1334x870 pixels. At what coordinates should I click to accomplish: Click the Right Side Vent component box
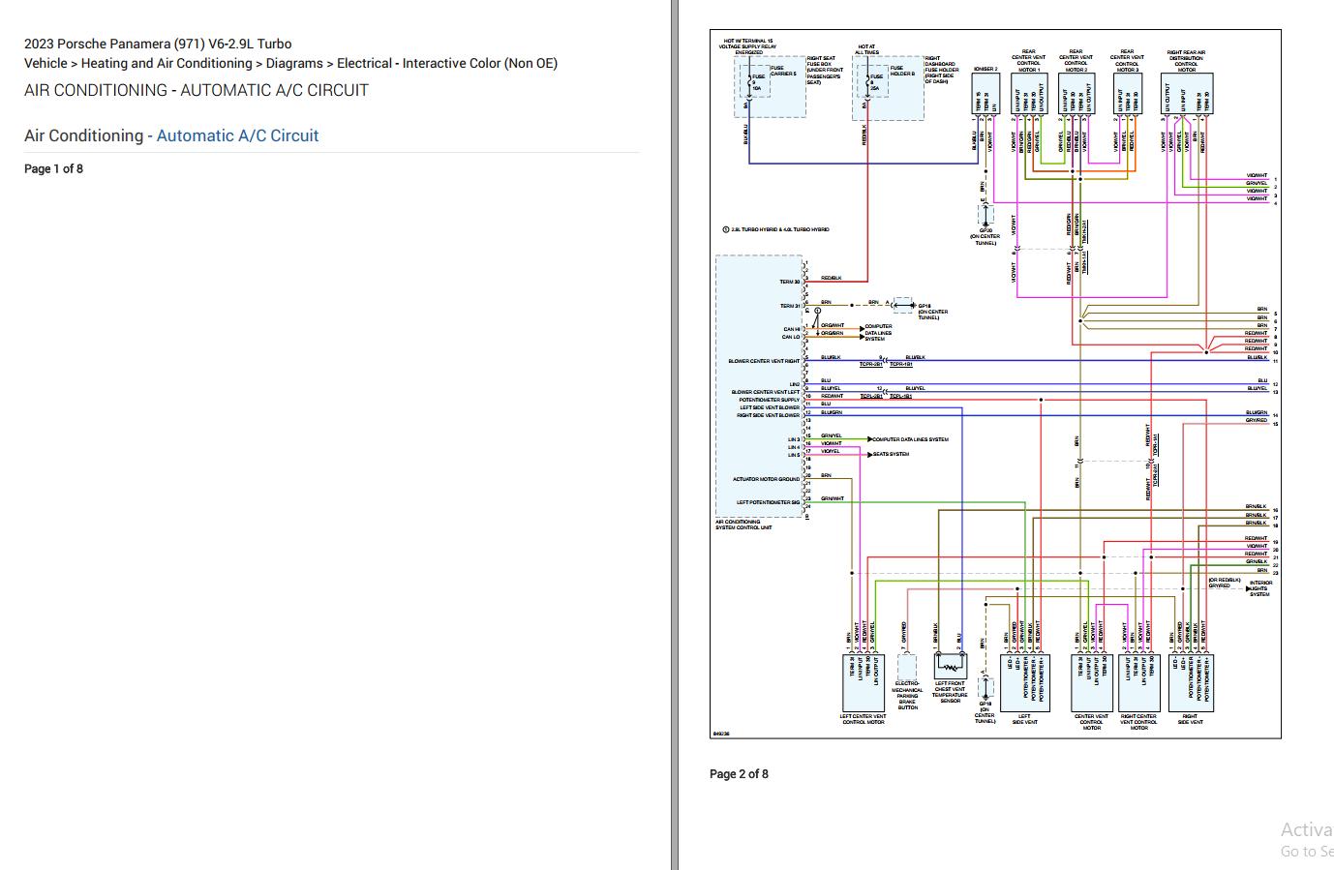(x=1191, y=682)
